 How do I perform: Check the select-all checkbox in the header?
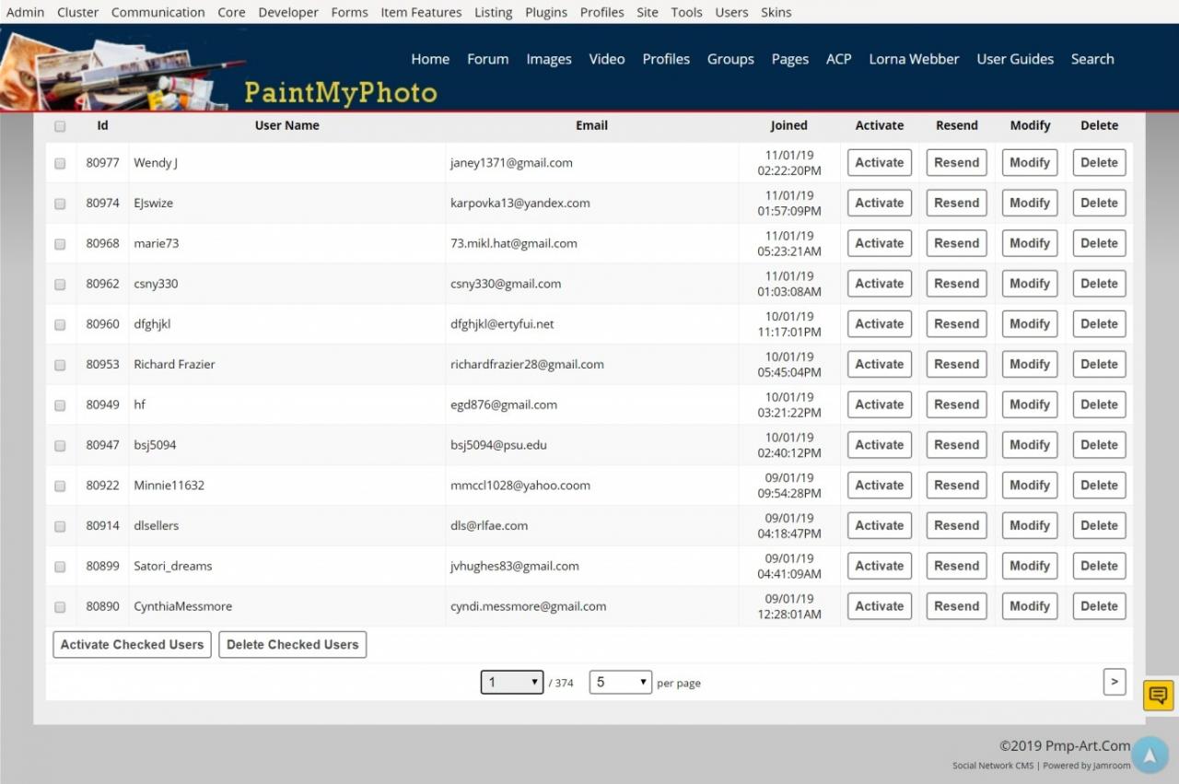[x=60, y=126]
